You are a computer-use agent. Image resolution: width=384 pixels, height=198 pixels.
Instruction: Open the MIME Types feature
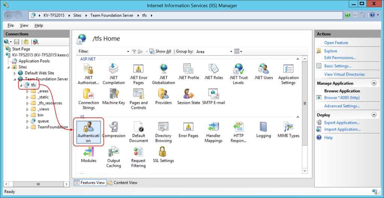coord(288,129)
